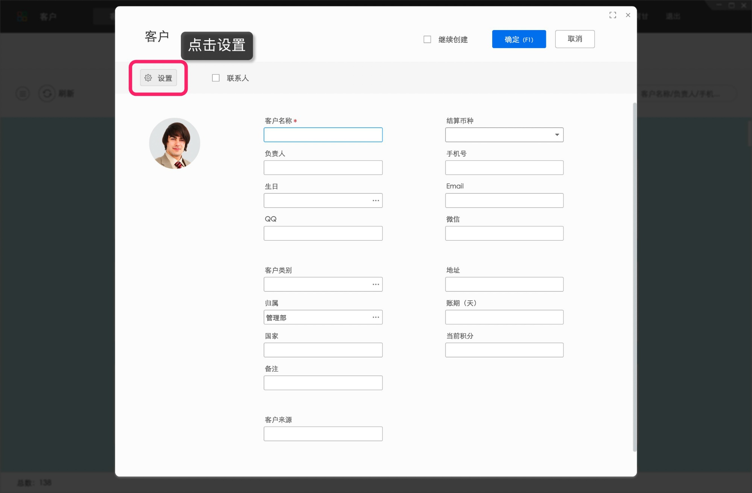Viewport: 752px width, 493px height.
Task: Click the fullscreen expand icon in dialog
Action: point(613,15)
